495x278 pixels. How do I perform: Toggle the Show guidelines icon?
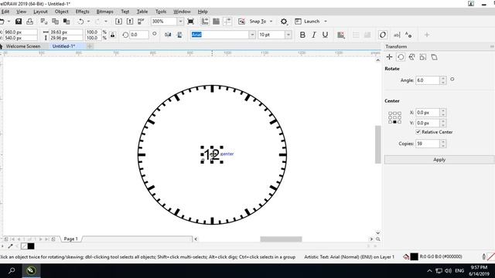(227, 22)
